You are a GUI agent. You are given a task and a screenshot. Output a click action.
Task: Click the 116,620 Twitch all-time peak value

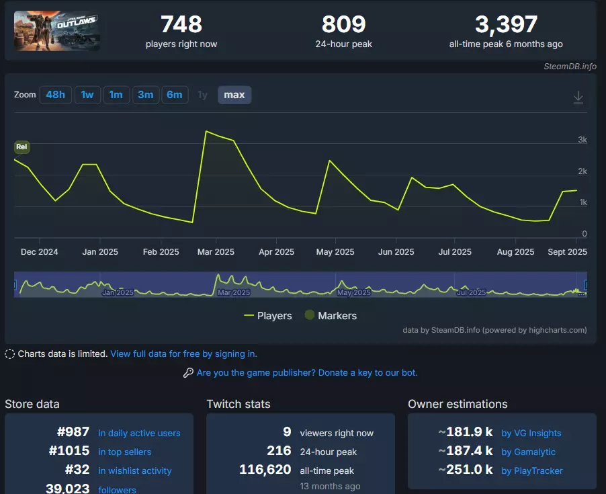click(x=265, y=469)
